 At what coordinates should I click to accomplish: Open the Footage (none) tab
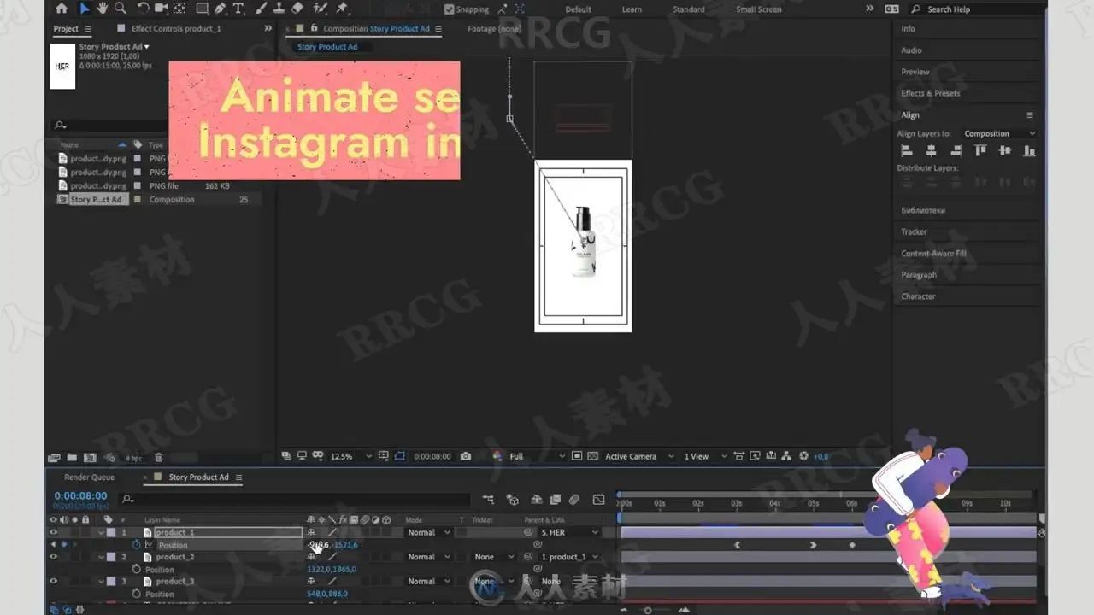pyautogui.click(x=494, y=28)
